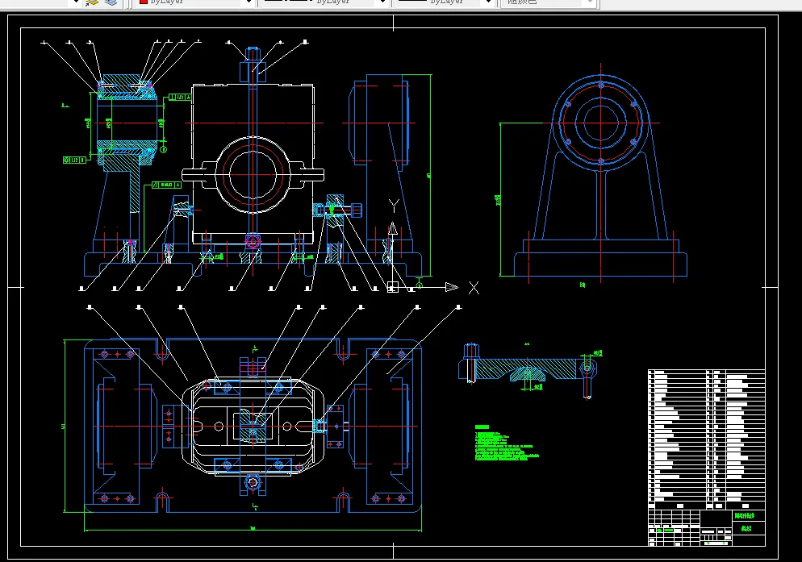The width and height of the screenshot is (802, 562).
Task: Click the layer list dropdown arrow
Action: pos(76,2)
